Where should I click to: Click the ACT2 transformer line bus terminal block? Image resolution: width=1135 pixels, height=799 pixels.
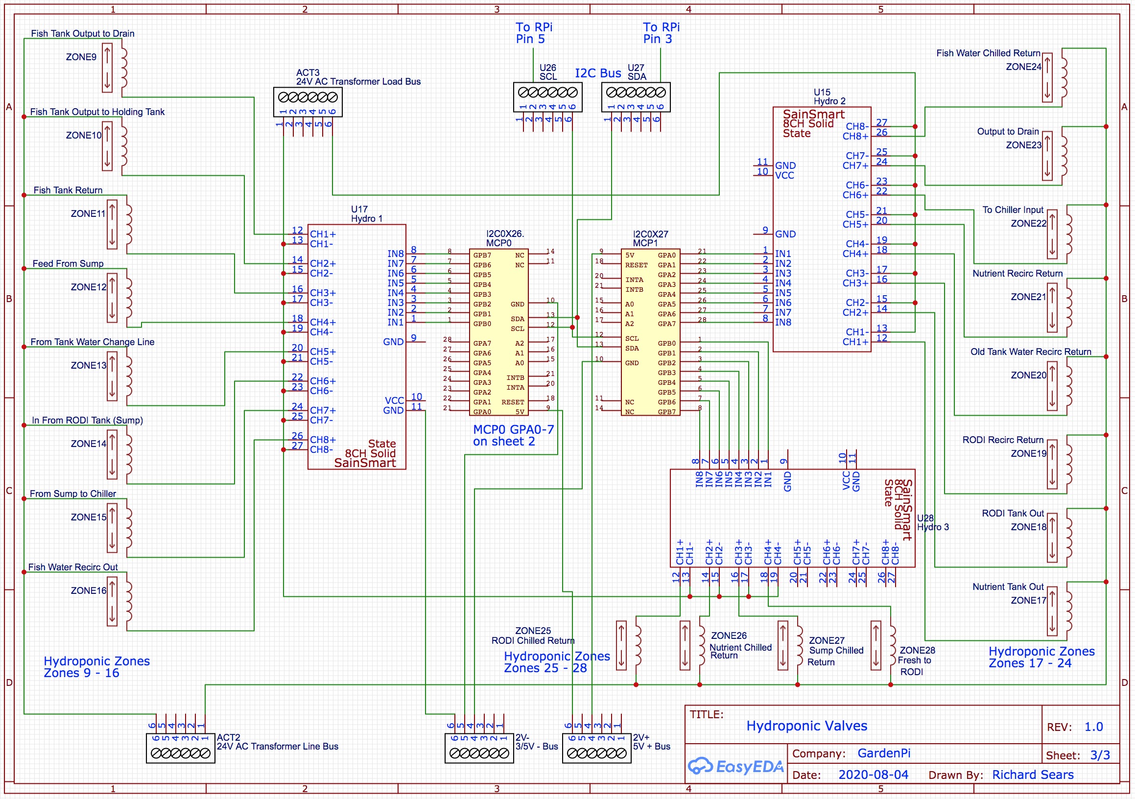[180, 749]
